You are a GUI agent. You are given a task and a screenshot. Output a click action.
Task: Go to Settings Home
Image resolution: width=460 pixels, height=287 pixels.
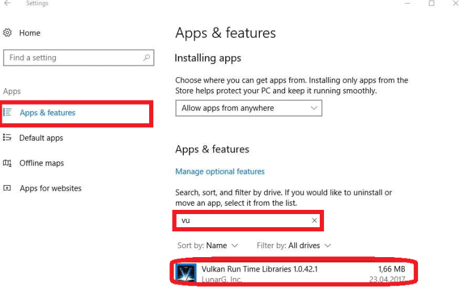[x=29, y=33]
